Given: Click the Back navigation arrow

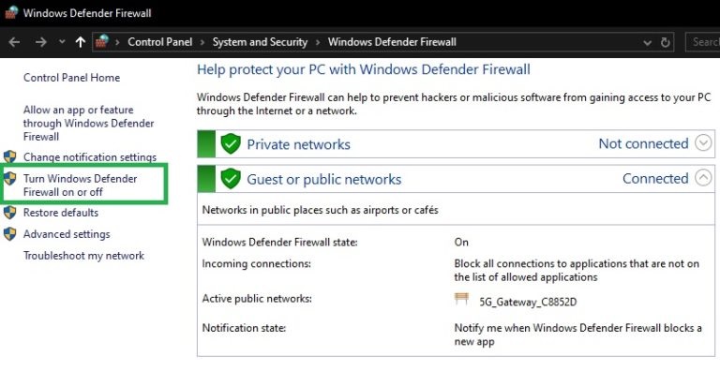Looking at the screenshot, I should coord(14,42).
